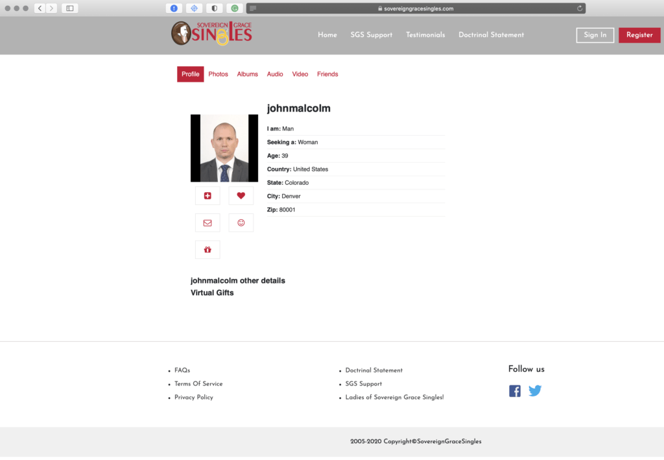Screen dimensions: 664x460
Task: Click the 'Country: United States' row
Action: (356, 169)
